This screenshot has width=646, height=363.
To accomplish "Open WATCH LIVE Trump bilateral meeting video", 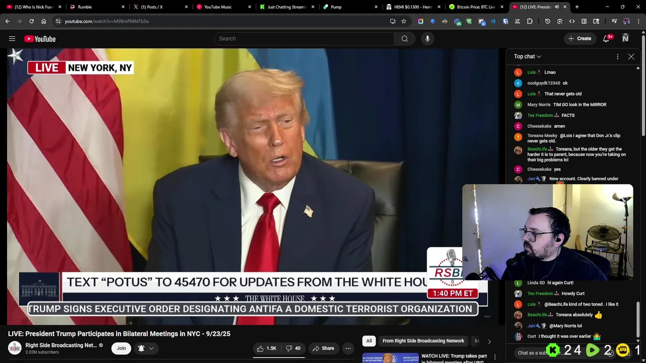I will (x=454, y=358).
